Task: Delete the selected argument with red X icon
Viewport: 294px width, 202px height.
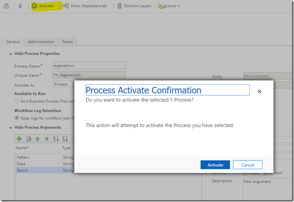Action: [x=29, y=139]
